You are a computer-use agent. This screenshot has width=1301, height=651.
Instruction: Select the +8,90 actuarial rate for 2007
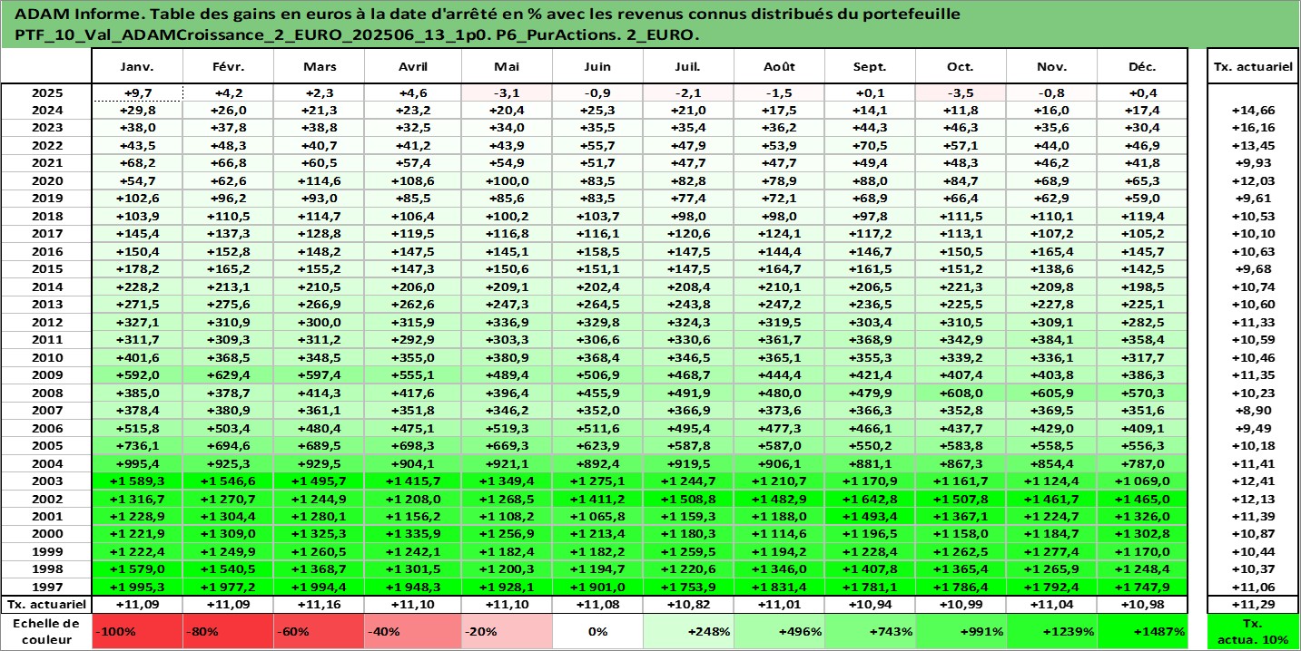(x=1254, y=410)
